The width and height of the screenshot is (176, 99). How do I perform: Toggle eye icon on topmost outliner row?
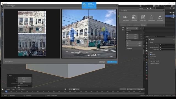click(172, 12)
